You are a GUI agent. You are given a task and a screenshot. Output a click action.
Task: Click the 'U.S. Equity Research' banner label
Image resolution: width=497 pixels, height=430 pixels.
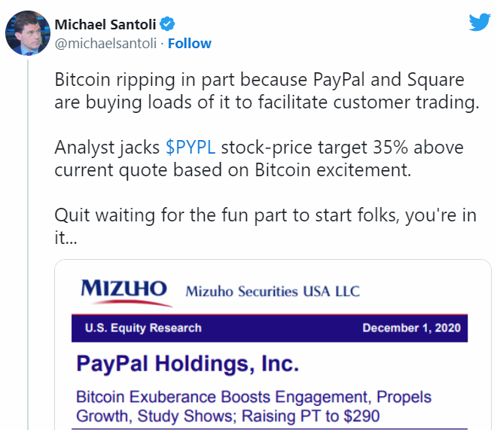pyautogui.click(x=143, y=328)
